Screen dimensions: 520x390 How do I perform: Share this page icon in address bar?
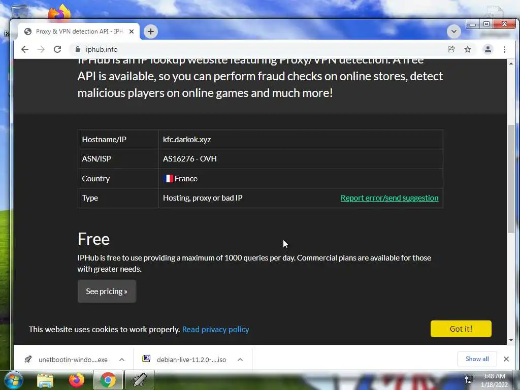point(451,49)
